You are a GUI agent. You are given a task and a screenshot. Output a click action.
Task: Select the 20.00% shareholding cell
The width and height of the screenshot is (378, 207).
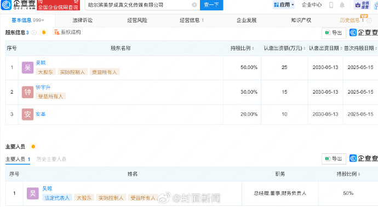click(x=242, y=114)
